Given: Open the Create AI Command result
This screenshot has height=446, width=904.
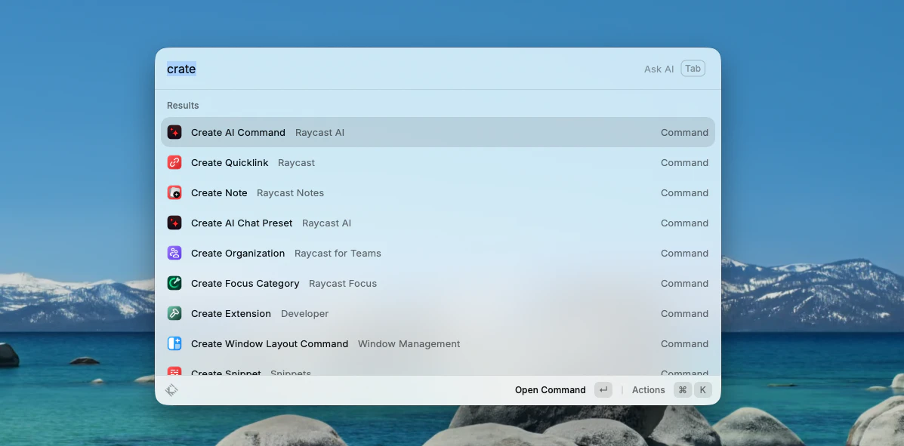Looking at the screenshot, I should click(438, 133).
